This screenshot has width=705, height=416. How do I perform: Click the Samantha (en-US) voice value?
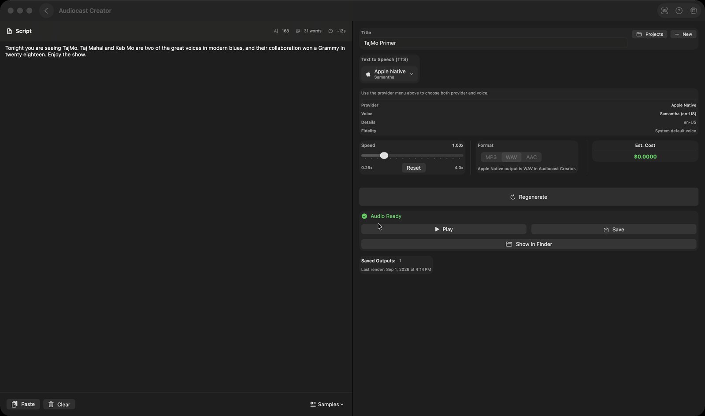click(678, 114)
